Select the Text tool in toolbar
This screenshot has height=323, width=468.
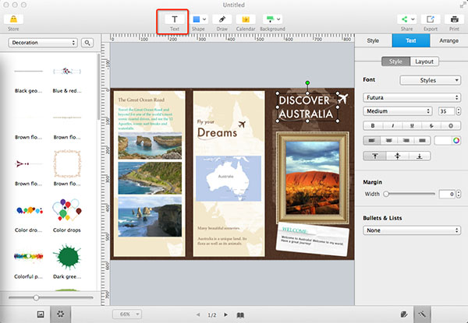173,19
